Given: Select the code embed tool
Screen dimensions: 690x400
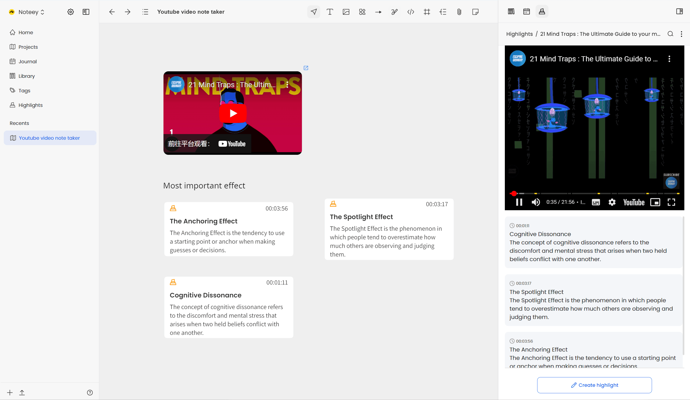Looking at the screenshot, I should 410,12.
